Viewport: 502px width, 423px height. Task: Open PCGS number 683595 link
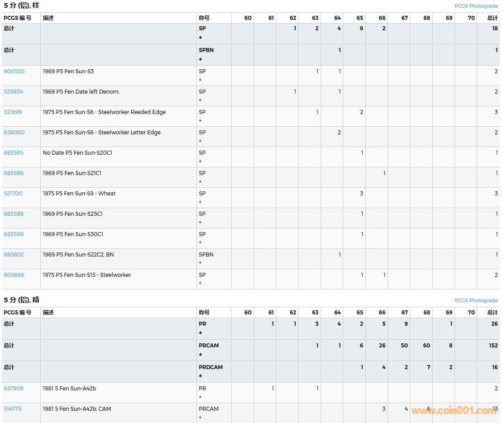(x=14, y=153)
